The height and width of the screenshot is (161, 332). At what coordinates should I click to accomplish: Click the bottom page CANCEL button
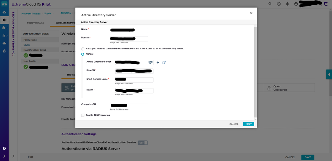[290, 157]
